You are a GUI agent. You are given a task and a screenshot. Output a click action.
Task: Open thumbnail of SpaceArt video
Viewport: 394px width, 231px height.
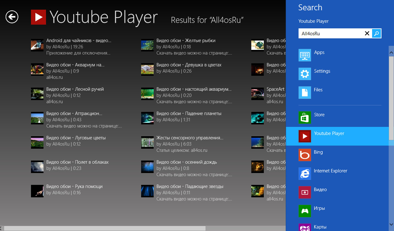pyautogui.click(x=258, y=94)
